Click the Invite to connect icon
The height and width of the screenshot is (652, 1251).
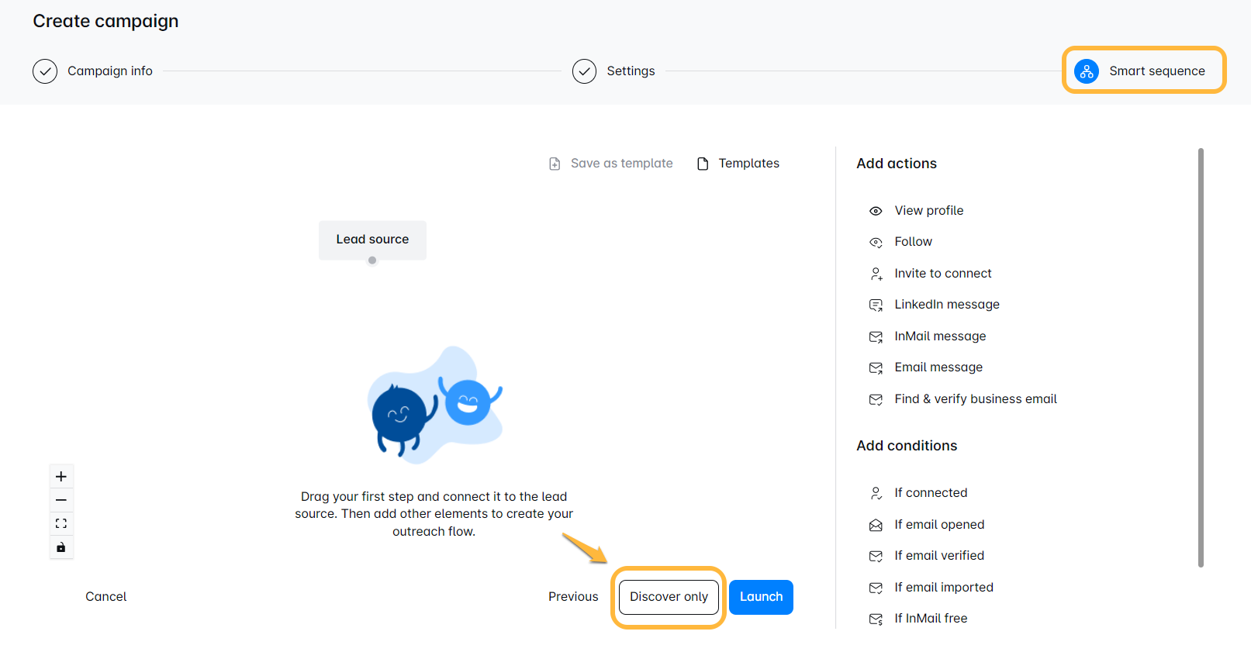click(x=876, y=274)
